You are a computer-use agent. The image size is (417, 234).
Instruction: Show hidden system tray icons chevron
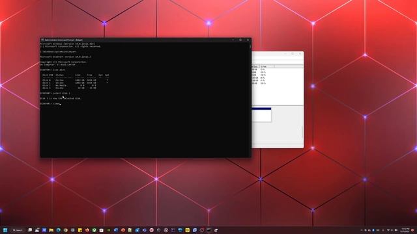tap(362, 230)
